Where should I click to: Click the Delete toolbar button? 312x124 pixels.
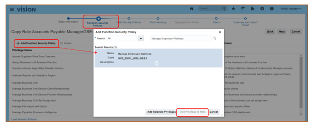(x=66, y=43)
